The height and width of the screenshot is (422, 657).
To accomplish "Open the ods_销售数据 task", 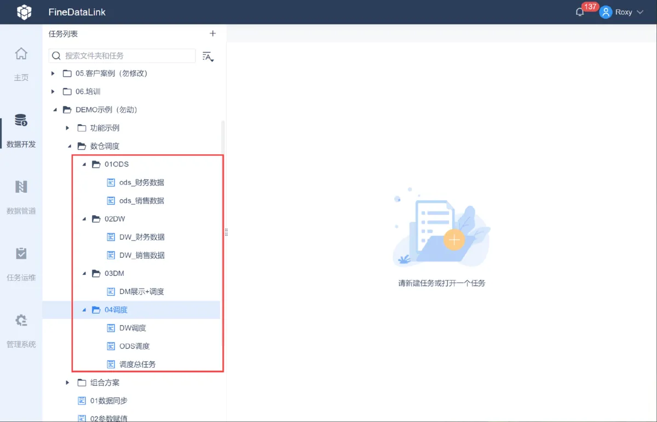I will [x=142, y=201].
